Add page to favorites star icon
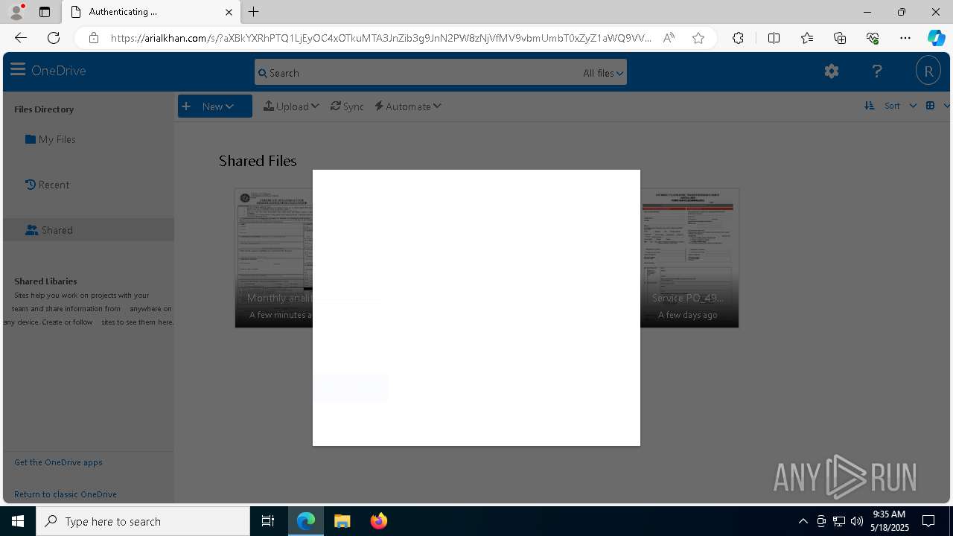Image resolution: width=953 pixels, height=536 pixels. [x=698, y=38]
